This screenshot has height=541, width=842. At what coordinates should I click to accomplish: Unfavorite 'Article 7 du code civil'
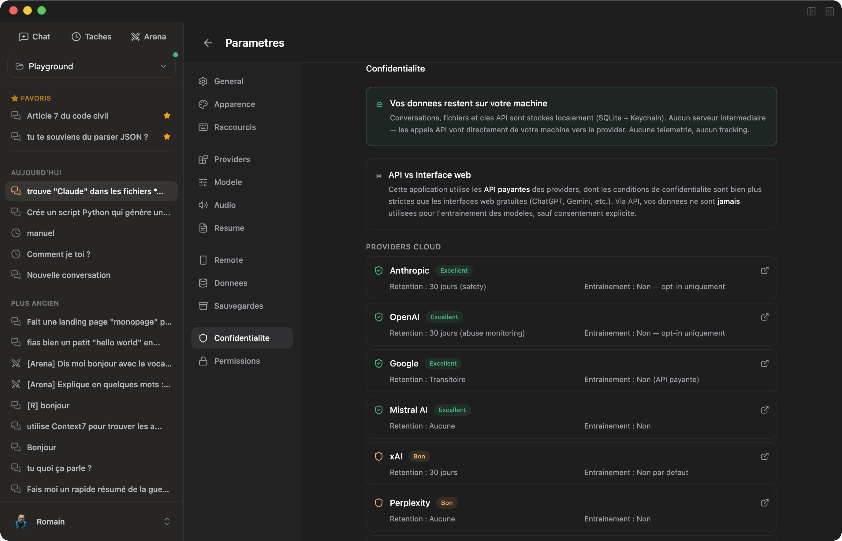coord(167,116)
